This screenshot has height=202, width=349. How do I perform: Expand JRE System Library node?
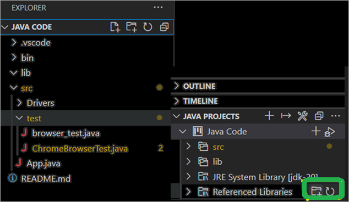pyautogui.click(x=188, y=176)
